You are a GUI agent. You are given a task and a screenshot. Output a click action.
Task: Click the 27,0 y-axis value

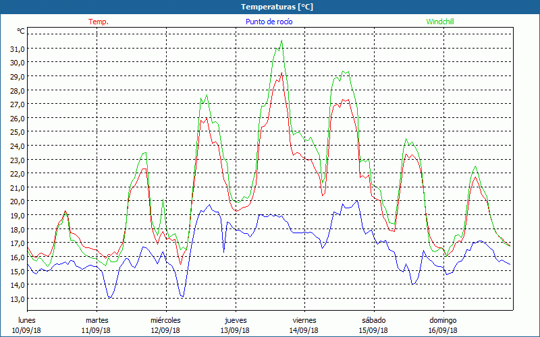pyautogui.click(x=18, y=104)
